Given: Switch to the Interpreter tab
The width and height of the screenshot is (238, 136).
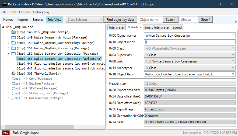Looking at the screenshot, I should click(x=117, y=27).
